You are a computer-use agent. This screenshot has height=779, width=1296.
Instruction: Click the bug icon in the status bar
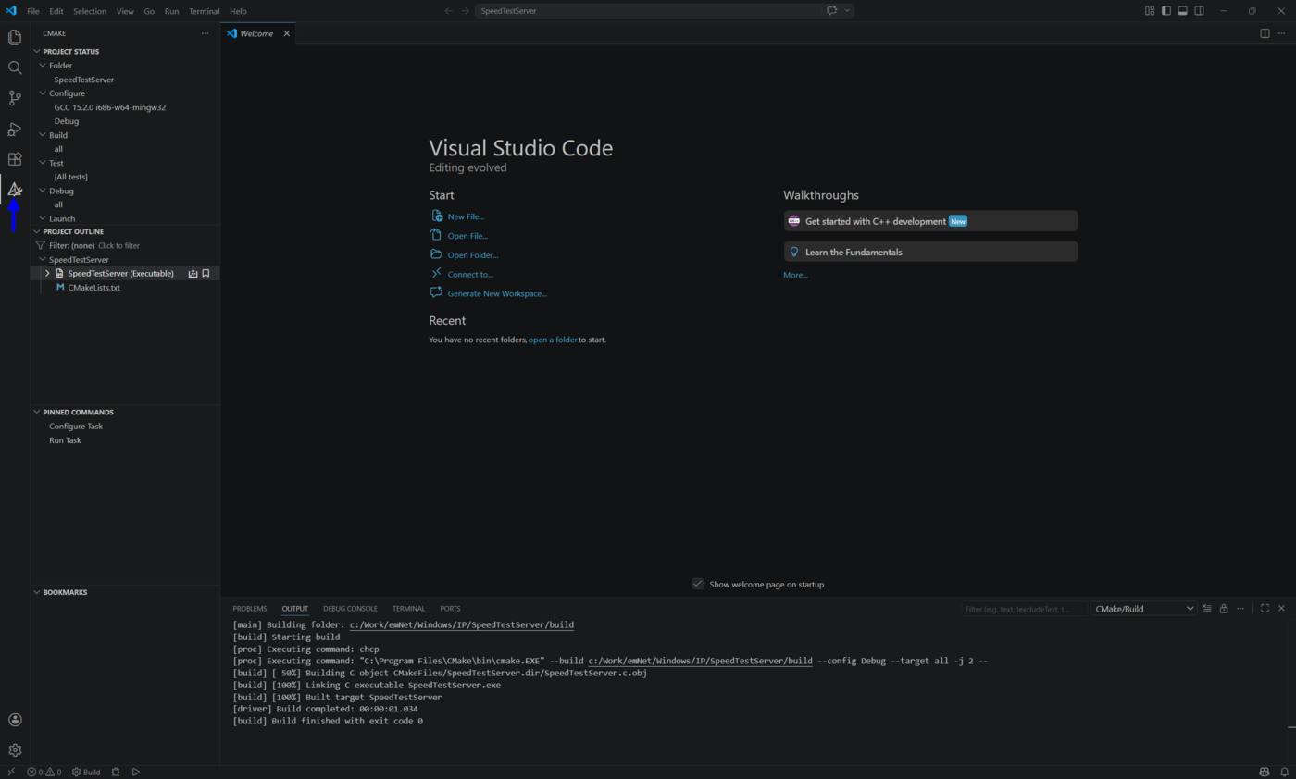(115, 771)
